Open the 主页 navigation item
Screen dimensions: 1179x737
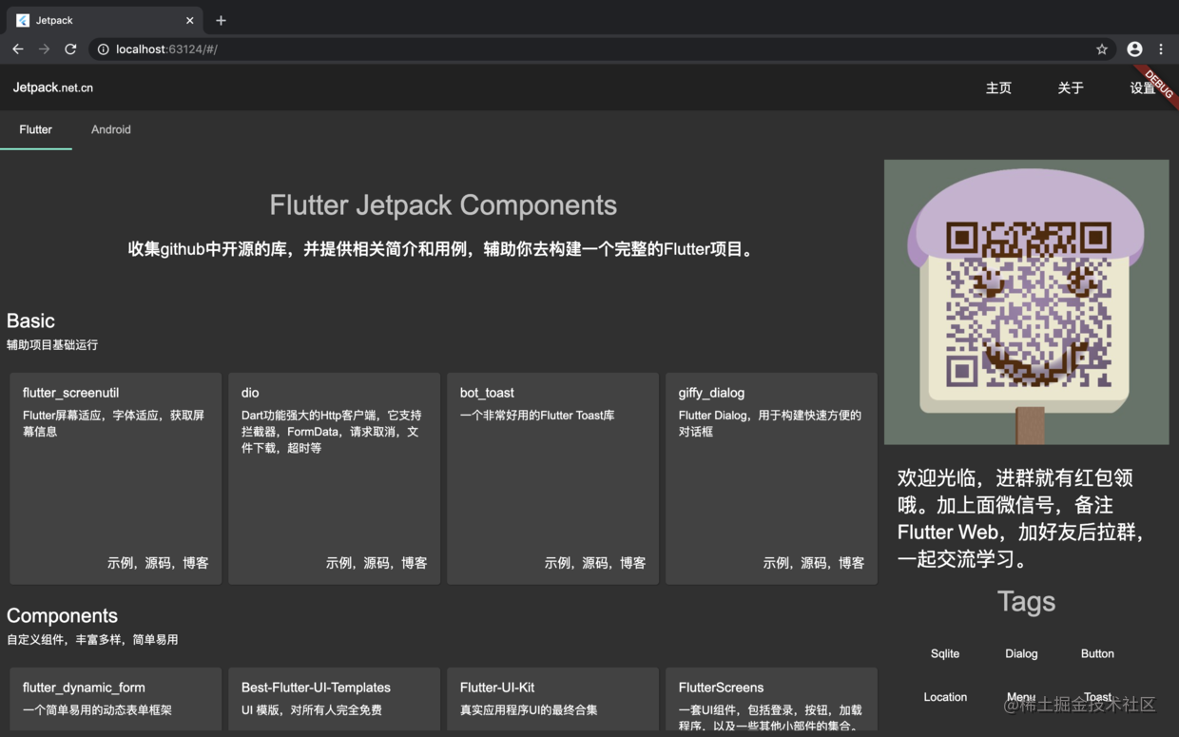998,88
